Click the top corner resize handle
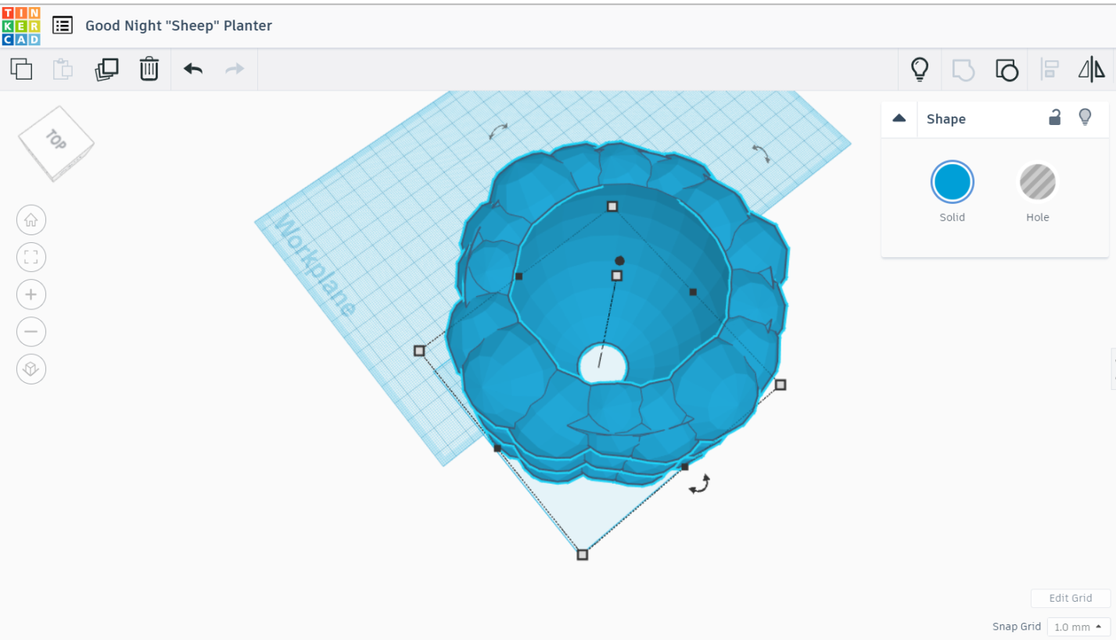The height and width of the screenshot is (640, 1116). (612, 206)
